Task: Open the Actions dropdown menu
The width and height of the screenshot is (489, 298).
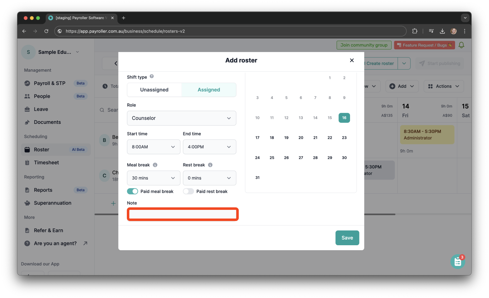Action: (444, 86)
